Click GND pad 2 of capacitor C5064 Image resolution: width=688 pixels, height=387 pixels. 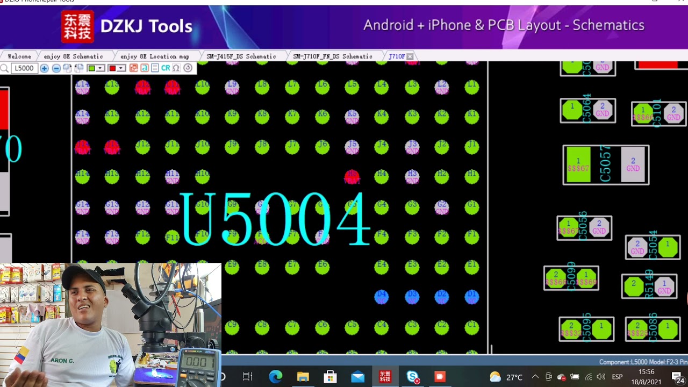(603, 110)
